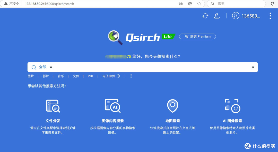Click the browser translate icon

181,4
